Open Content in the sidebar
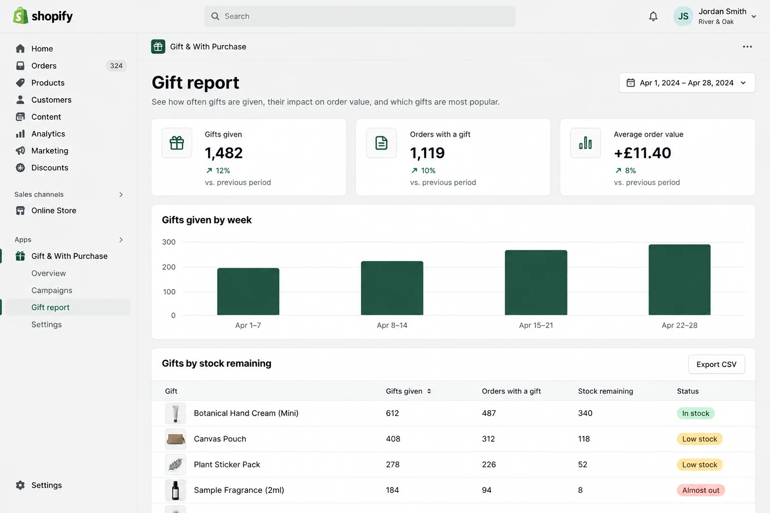The height and width of the screenshot is (513, 770). (x=46, y=117)
